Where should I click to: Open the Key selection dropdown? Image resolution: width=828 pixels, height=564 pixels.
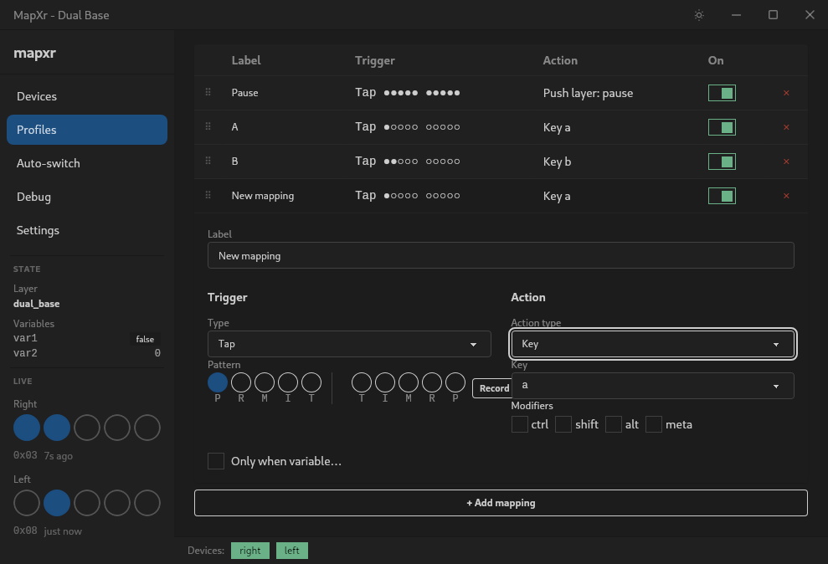click(652, 386)
